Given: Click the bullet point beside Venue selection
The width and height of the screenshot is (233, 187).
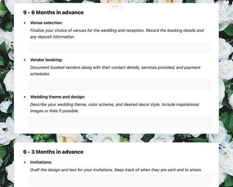Looking at the screenshot, I should [25, 23].
